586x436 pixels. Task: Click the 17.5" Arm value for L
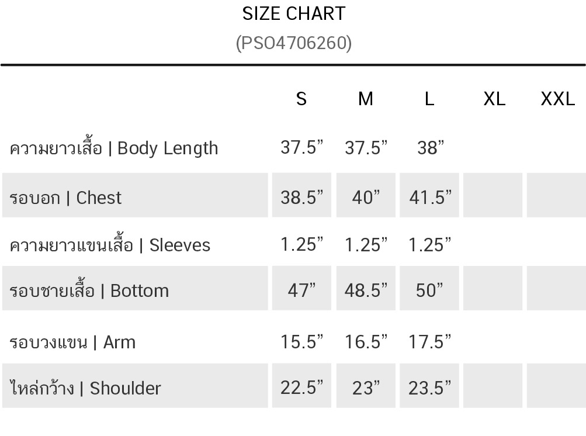pos(430,341)
